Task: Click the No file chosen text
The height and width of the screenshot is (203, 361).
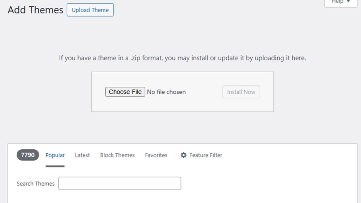Action: coord(166,92)
